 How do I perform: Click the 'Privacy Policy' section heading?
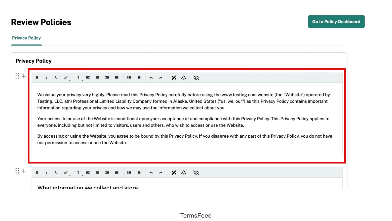coord(33,61)
